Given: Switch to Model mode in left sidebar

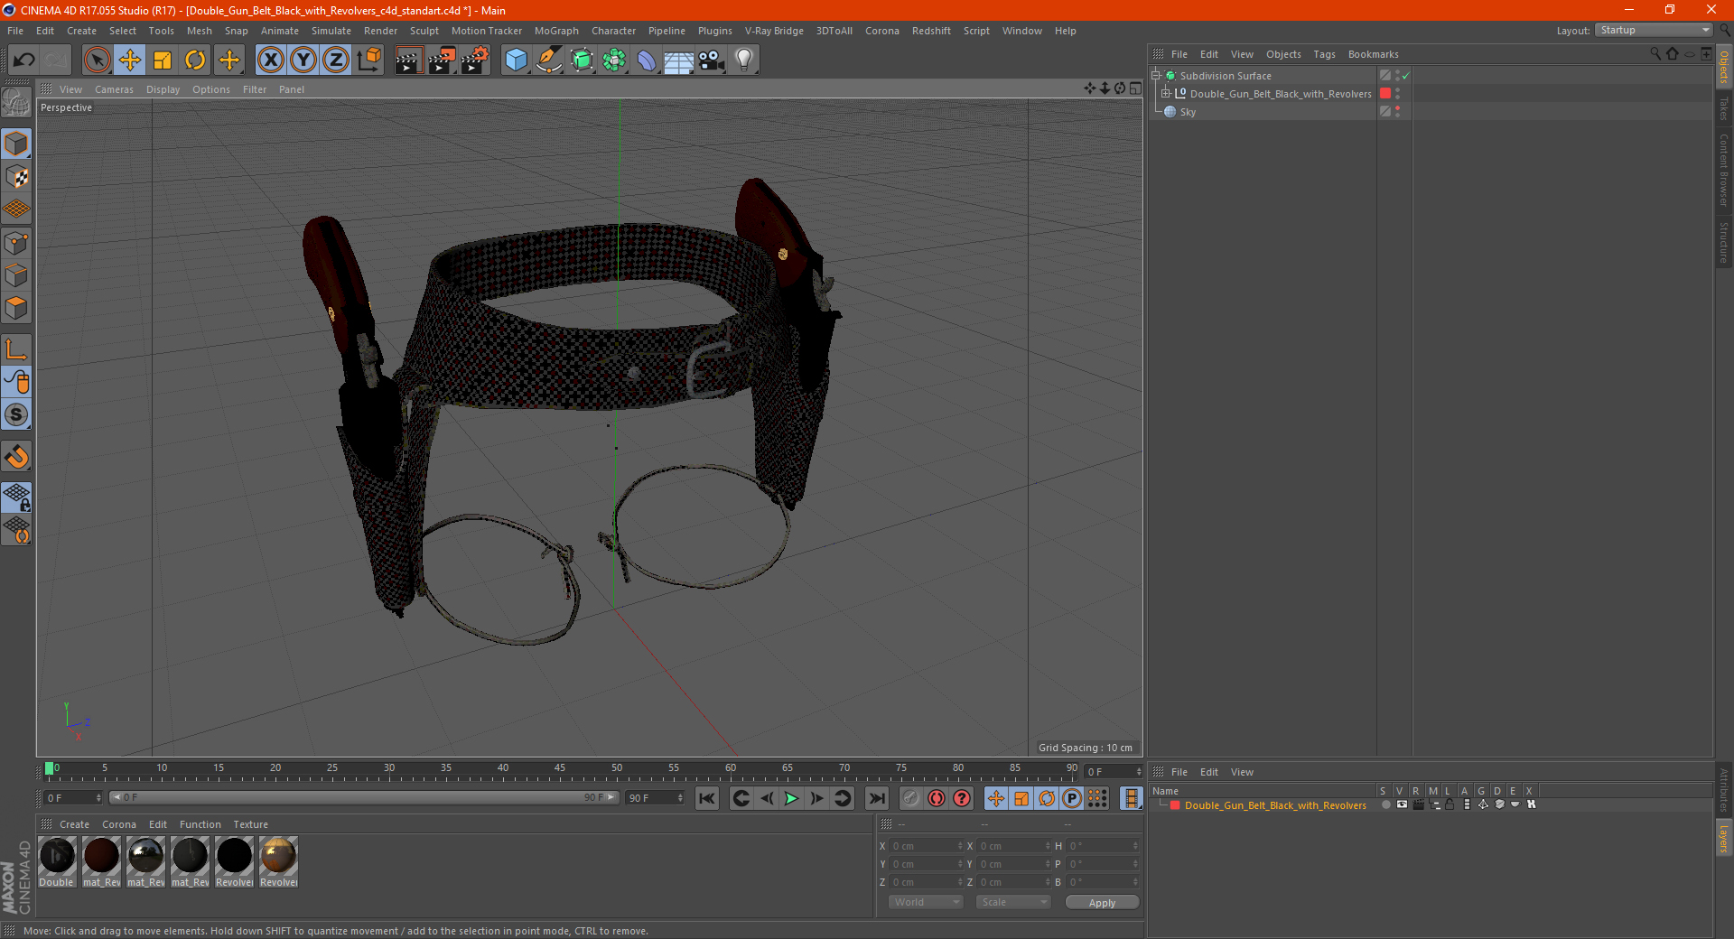Looking at the screenshot, I should (x=17, y=144).
